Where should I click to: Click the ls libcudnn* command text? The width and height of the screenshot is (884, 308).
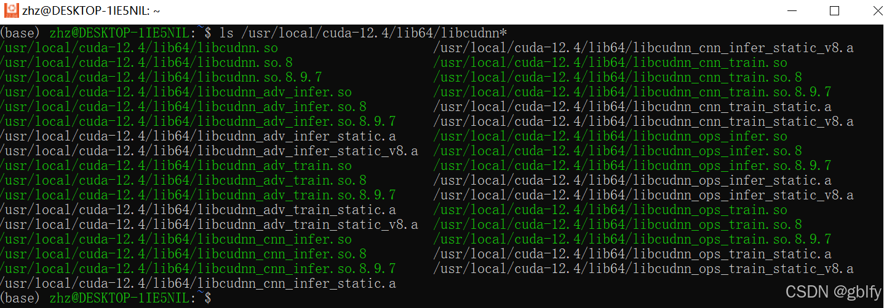(362, 33)
